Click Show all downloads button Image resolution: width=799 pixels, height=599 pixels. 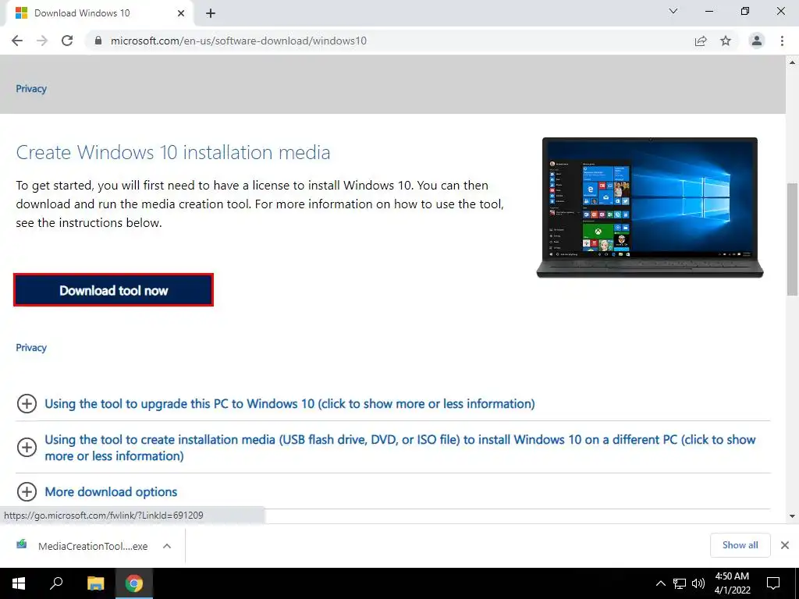click(740, 545)
